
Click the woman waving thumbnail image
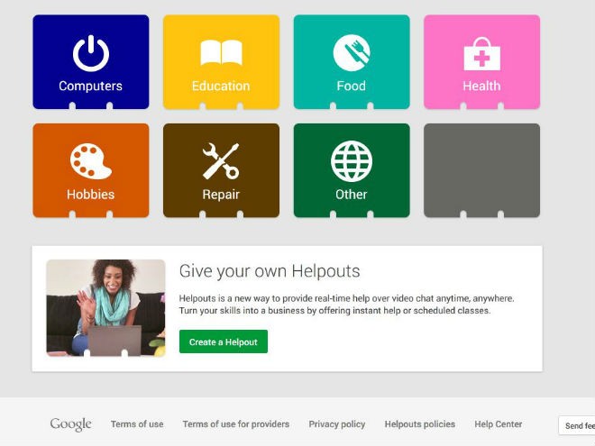(x=105, y=308)
